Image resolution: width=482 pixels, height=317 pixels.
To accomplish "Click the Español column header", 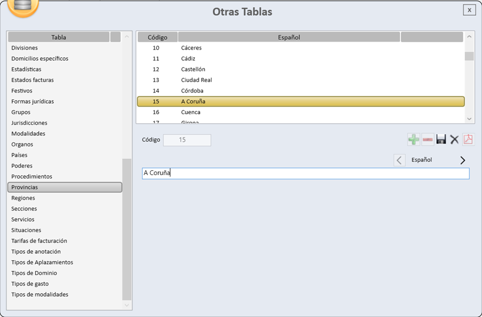I will (289, 37).
